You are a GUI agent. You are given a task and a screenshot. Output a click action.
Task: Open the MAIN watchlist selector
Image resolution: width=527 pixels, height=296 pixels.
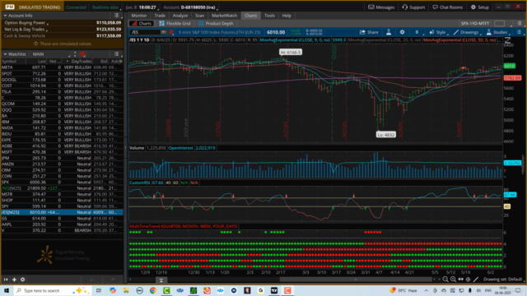50,54
